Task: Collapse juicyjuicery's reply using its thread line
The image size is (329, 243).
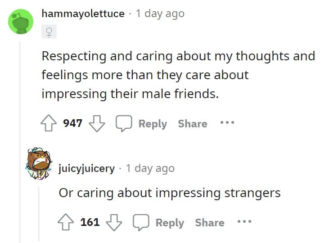Action: [38, 211]
